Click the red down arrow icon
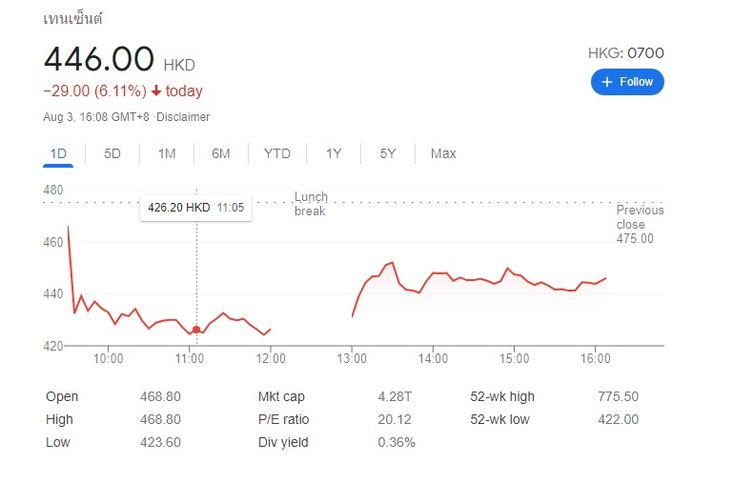This screenshot has width=733, height=483. [x=156, y=91]
